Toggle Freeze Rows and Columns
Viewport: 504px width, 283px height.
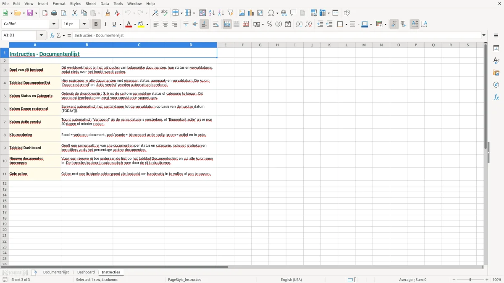tap(323, 13)
